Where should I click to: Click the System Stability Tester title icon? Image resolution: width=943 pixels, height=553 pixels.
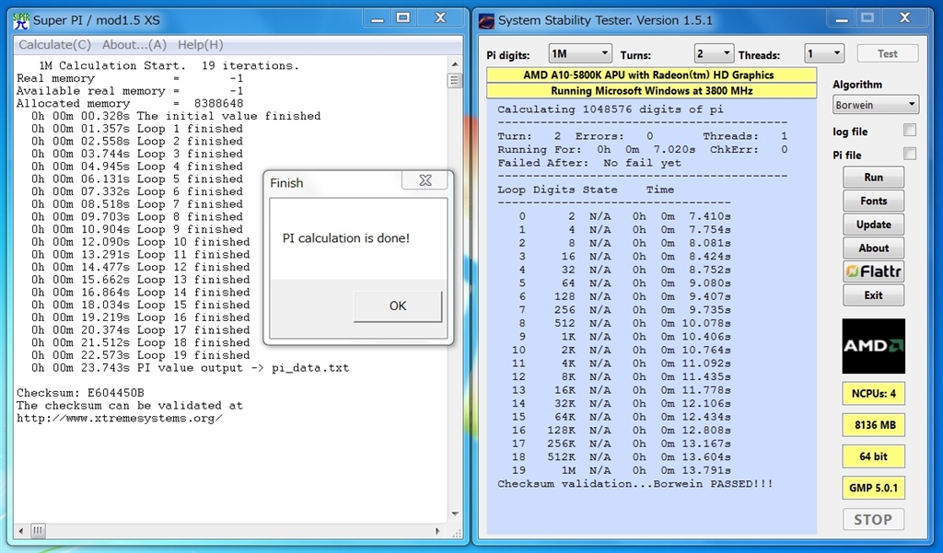coord(486,21)
